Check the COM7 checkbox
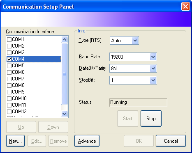192x153 pixels. (x=9, y=79)
